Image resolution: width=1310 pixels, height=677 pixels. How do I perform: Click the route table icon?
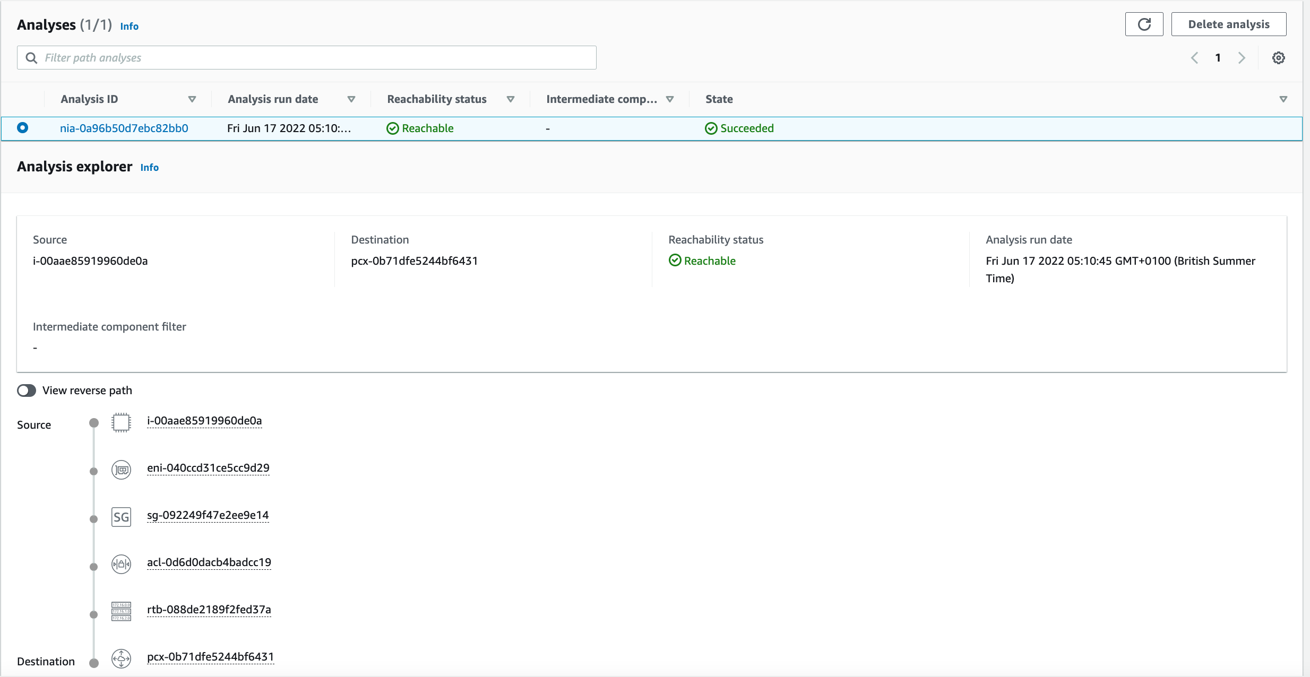point(120,609)
